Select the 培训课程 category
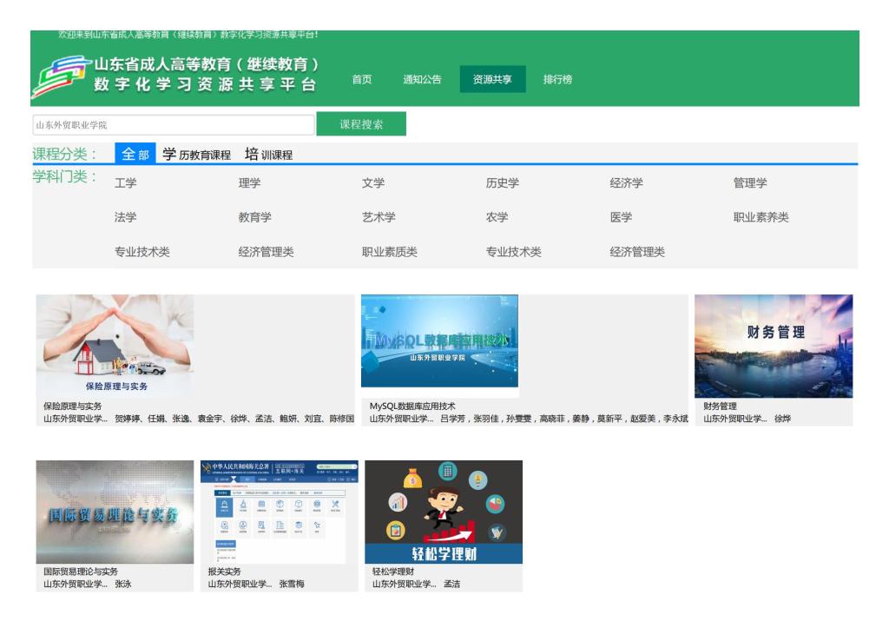889x628 pixels. click(268, 155)
